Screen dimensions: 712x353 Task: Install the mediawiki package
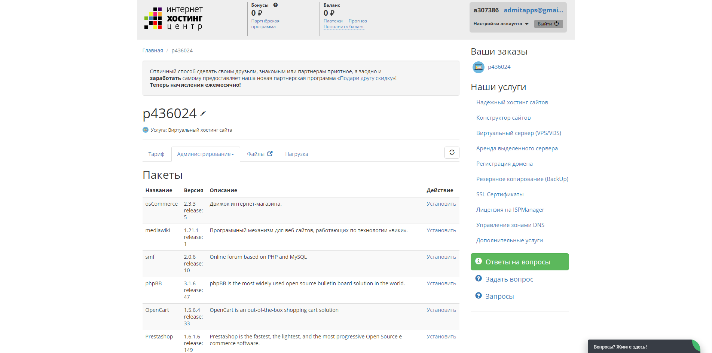[441, 230]
